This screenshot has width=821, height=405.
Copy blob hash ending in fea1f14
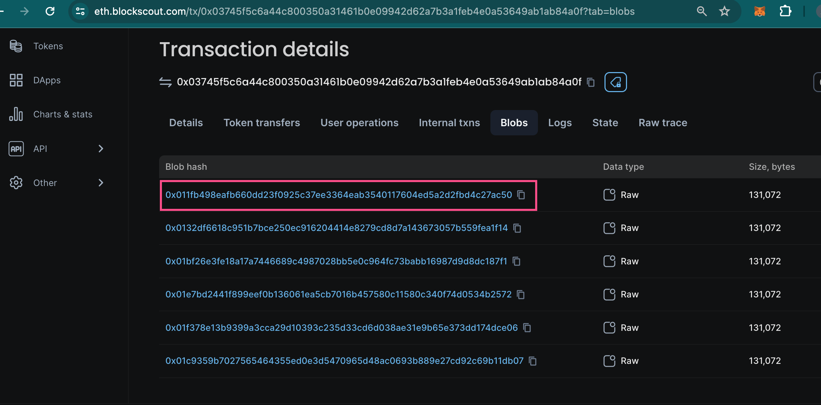[517, 228]
